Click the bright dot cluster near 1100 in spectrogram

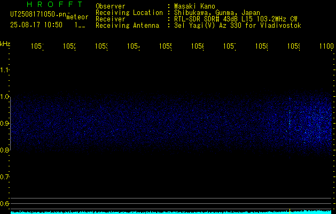pyautogui.click(x=316, y=125)
